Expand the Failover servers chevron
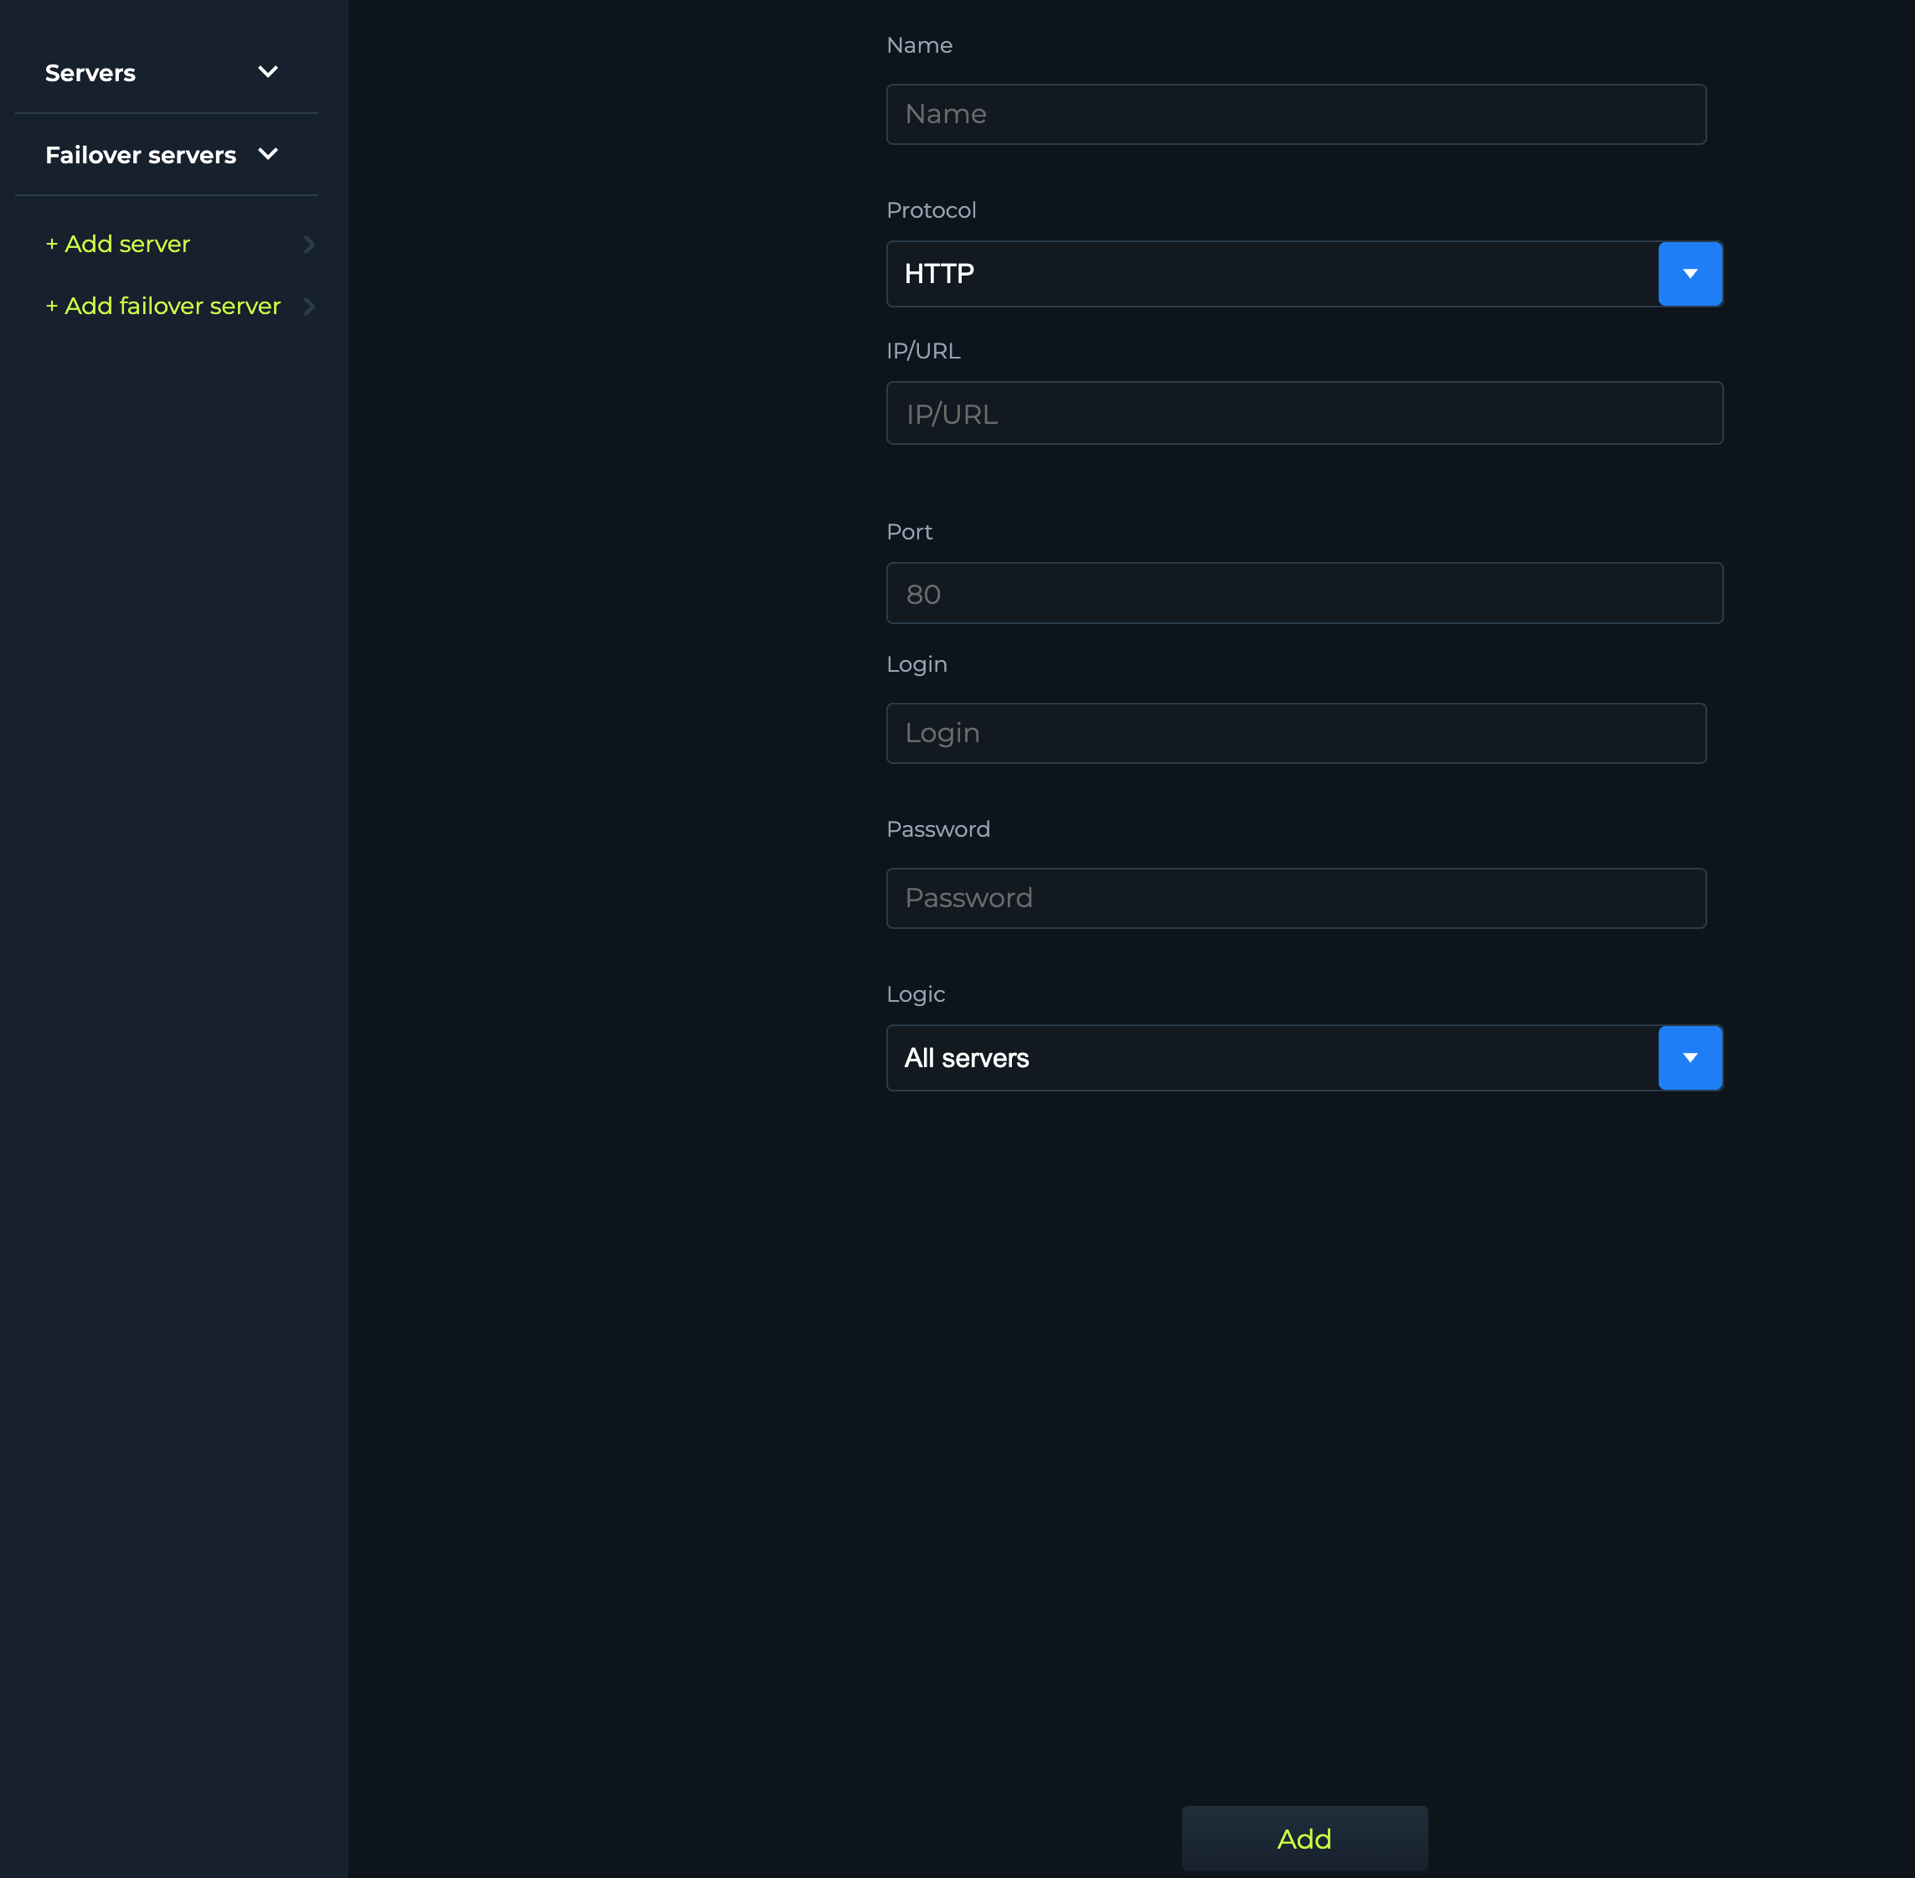The height and width of the screenshot is (1878, 1915). pos(267,154)
